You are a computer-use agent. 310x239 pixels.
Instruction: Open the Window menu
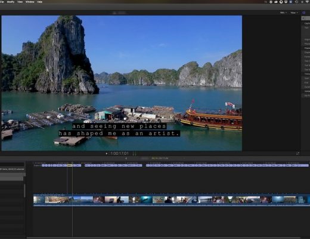[30, 2]
